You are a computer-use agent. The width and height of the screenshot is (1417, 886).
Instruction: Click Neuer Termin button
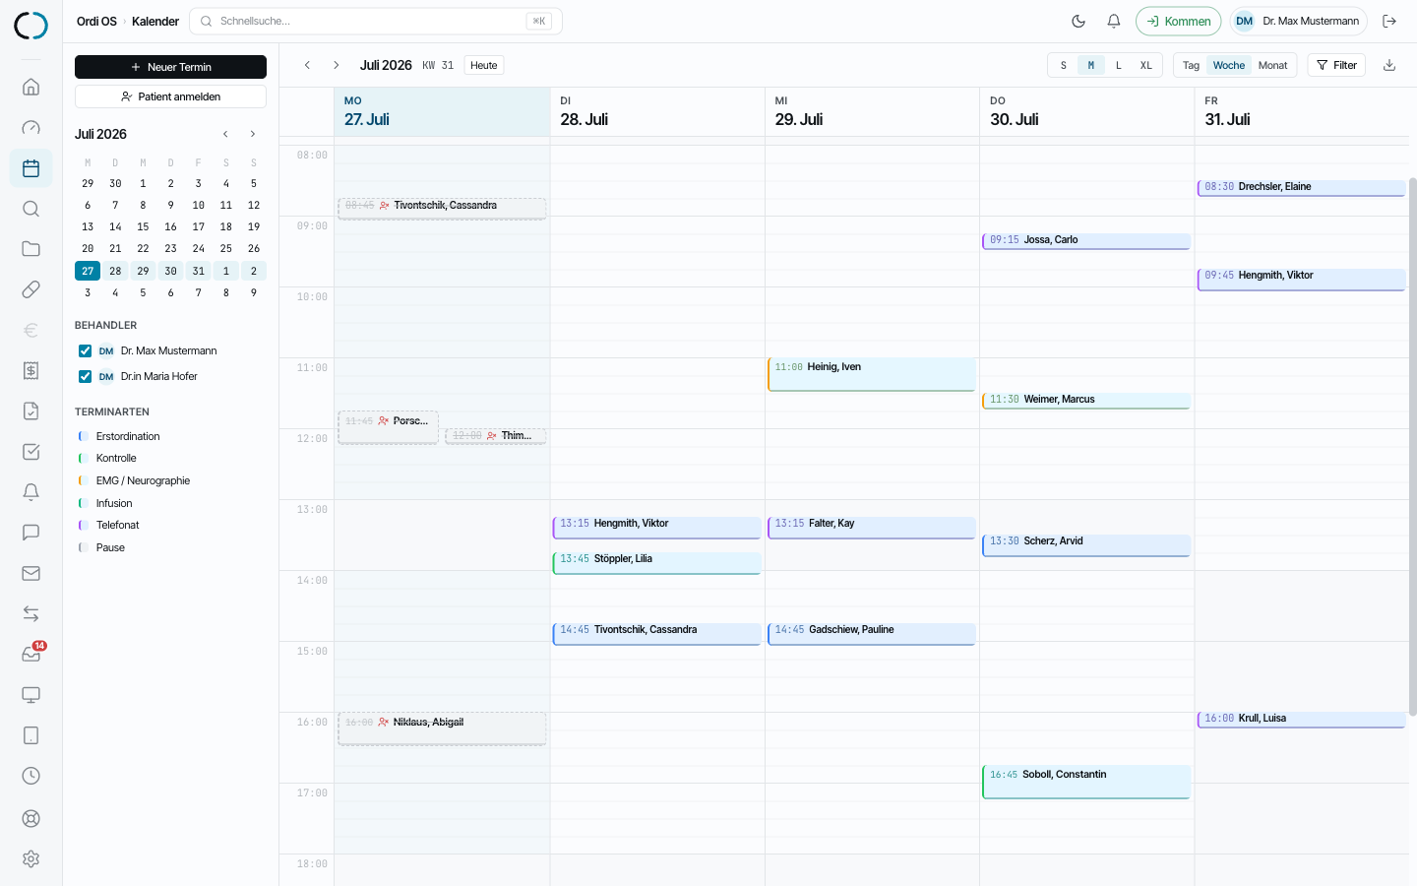(170, 67)
